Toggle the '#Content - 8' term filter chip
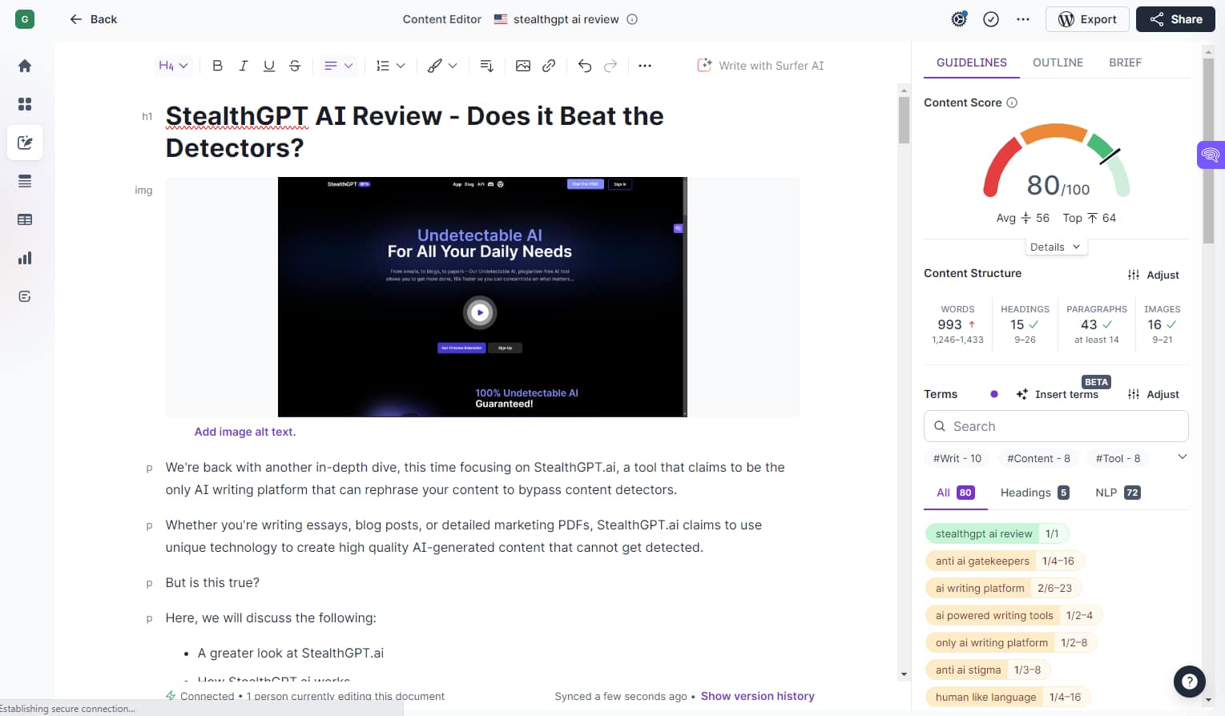 [x=1038, y=458]
